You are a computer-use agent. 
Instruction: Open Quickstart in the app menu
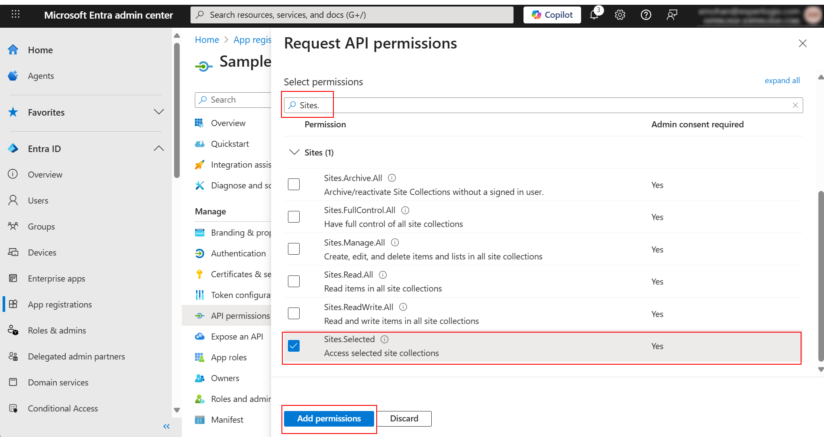click(x=230, y=144)
